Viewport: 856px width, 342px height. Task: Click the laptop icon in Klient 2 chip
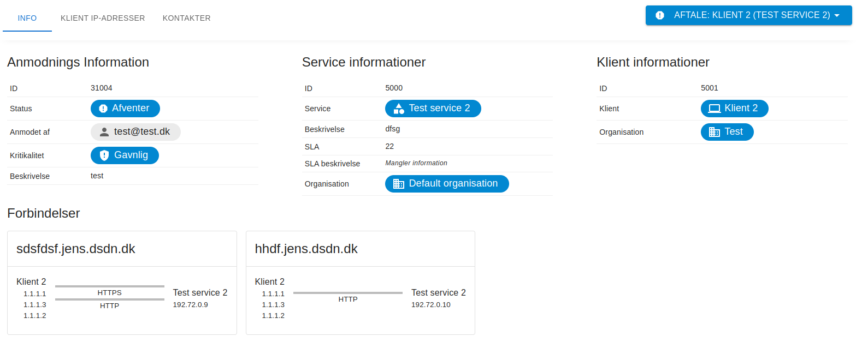pos(714,109)
